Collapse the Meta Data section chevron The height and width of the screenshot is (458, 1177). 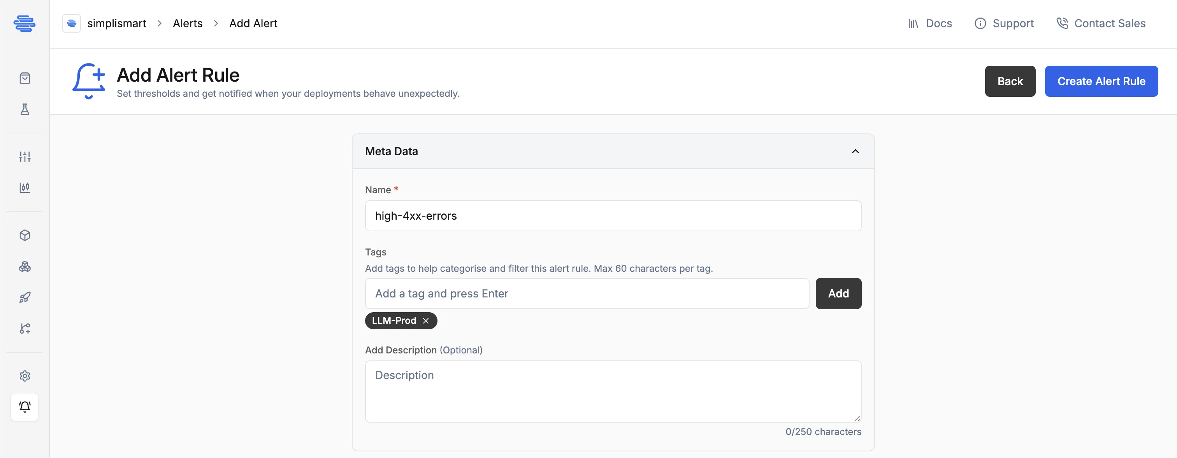click(856, 151)
